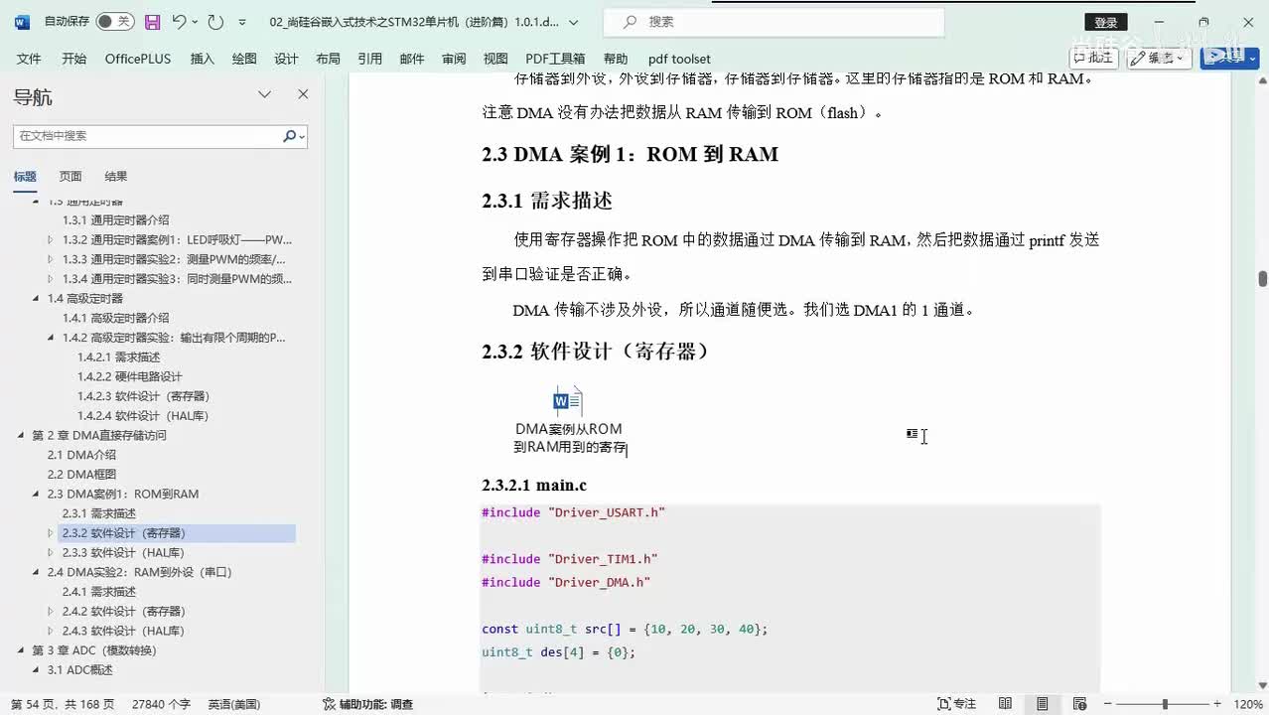1269x715 pixels.
Task: Click the Save icon in quick access toolbar
Action: click(x=152, y=22)
